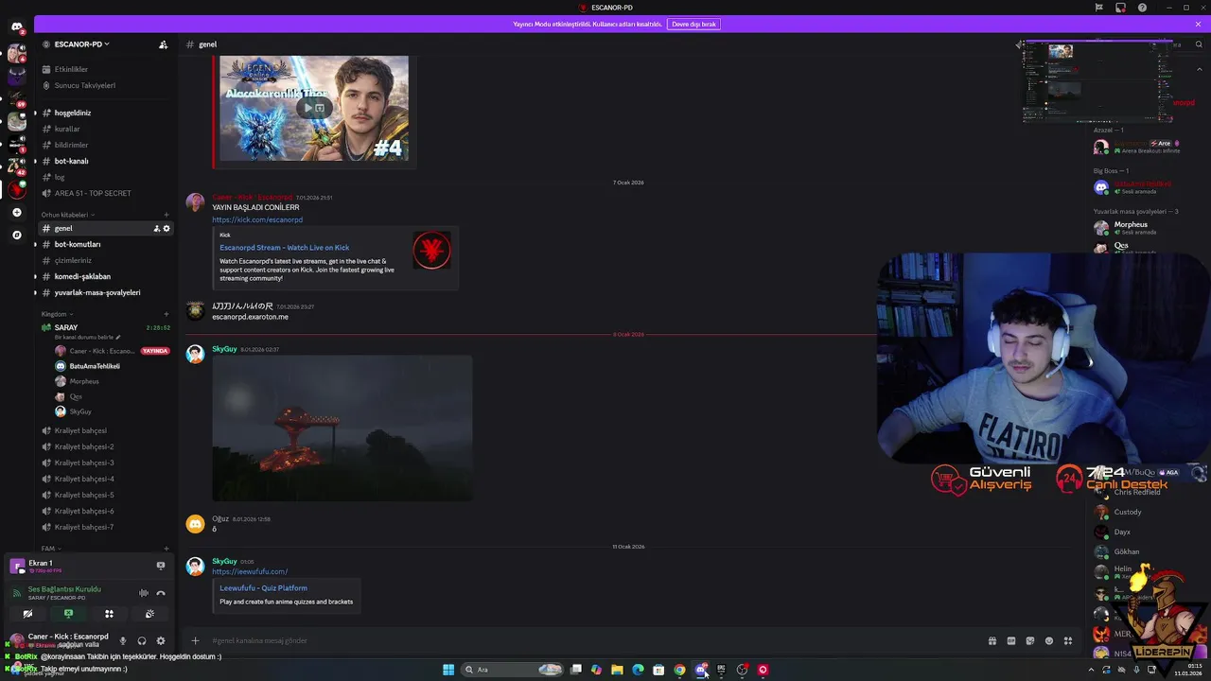Viewport: 1211px width, 681px height.
Task: Open Windows Start button
Action: click(448, 670)
